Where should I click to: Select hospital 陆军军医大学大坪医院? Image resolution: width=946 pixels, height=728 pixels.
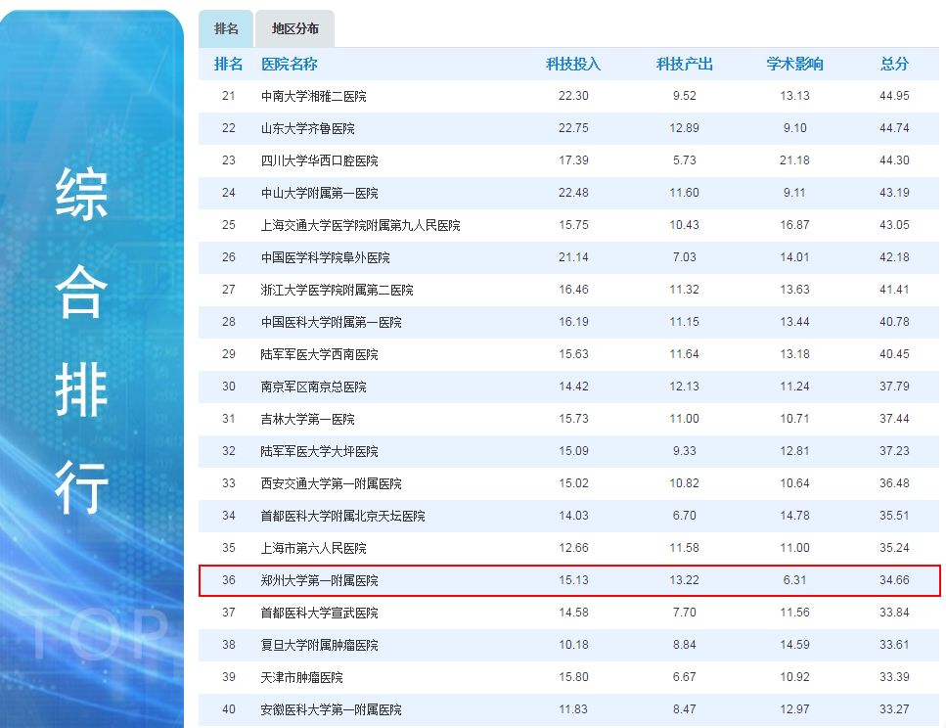[x=319, y=451]
